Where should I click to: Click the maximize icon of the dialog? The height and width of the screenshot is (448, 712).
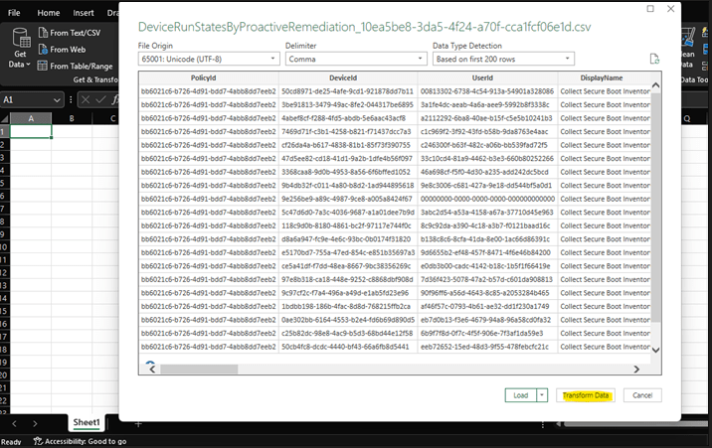point(650,9)
